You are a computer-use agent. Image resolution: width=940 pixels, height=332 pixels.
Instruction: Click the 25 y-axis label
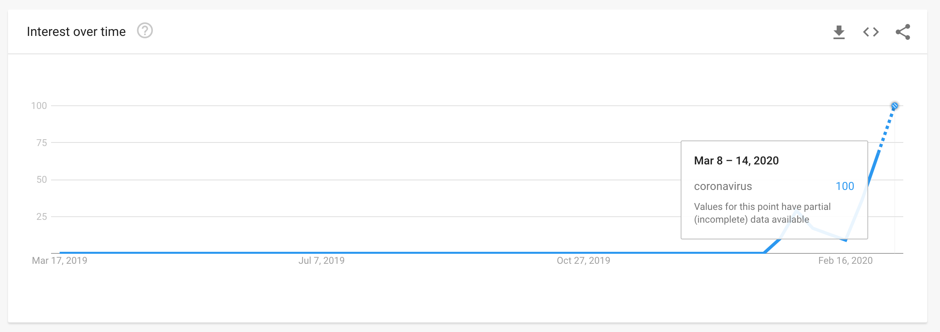tap(41, 217)
